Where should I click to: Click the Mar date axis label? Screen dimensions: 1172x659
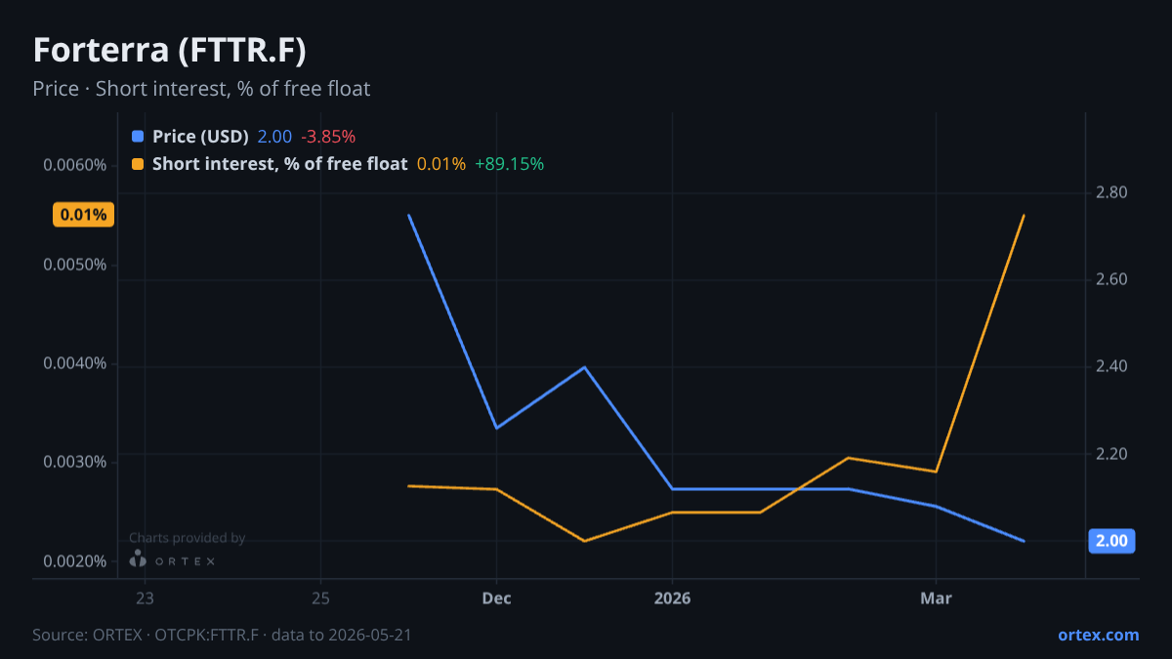[937, 597]
